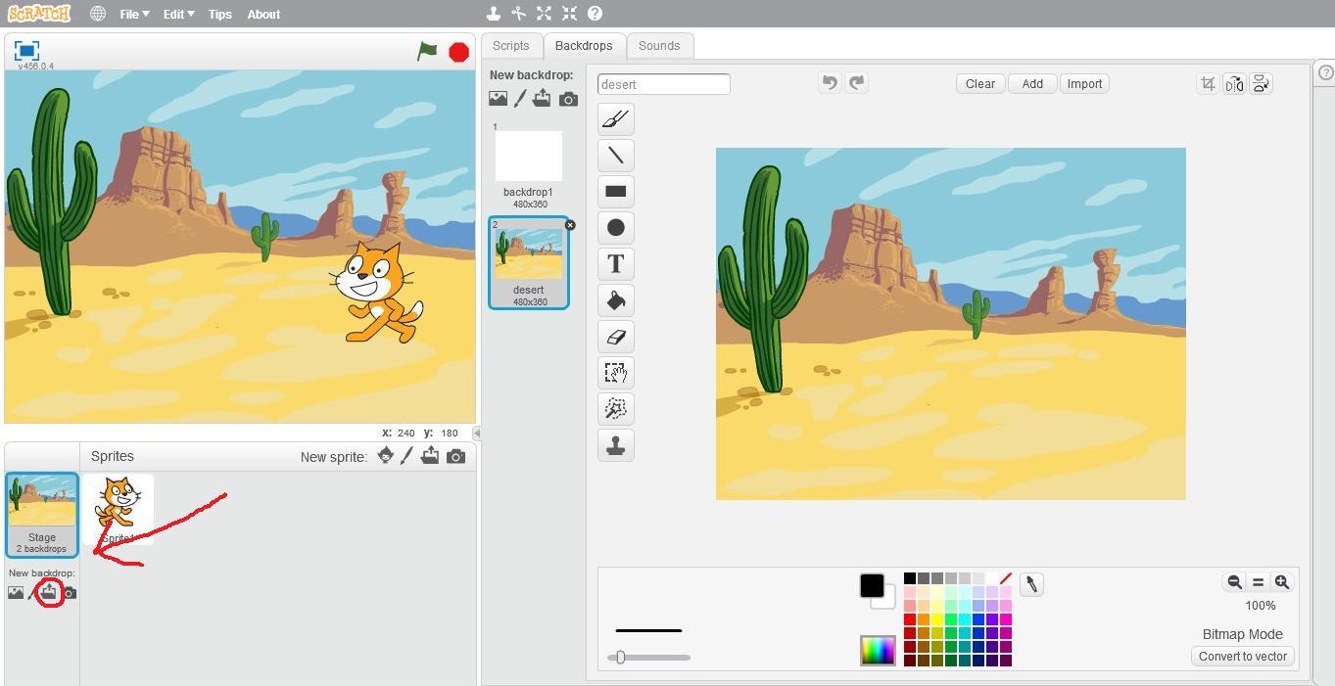Open the Edit menu
This screenshot has height=686, width=1335.
click(178, 14)
